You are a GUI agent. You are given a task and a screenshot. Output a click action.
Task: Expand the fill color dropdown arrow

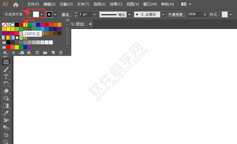coord(42,15)
